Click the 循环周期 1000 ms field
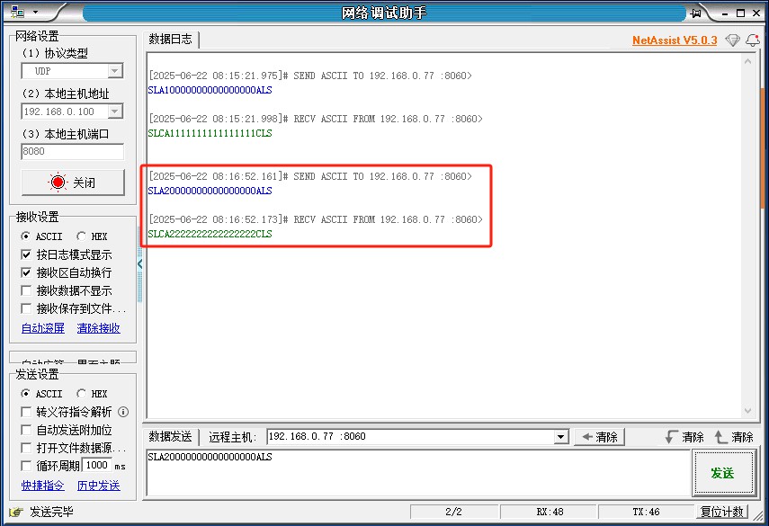Screen dimensions: 769x526 click(x=97, y=465)
